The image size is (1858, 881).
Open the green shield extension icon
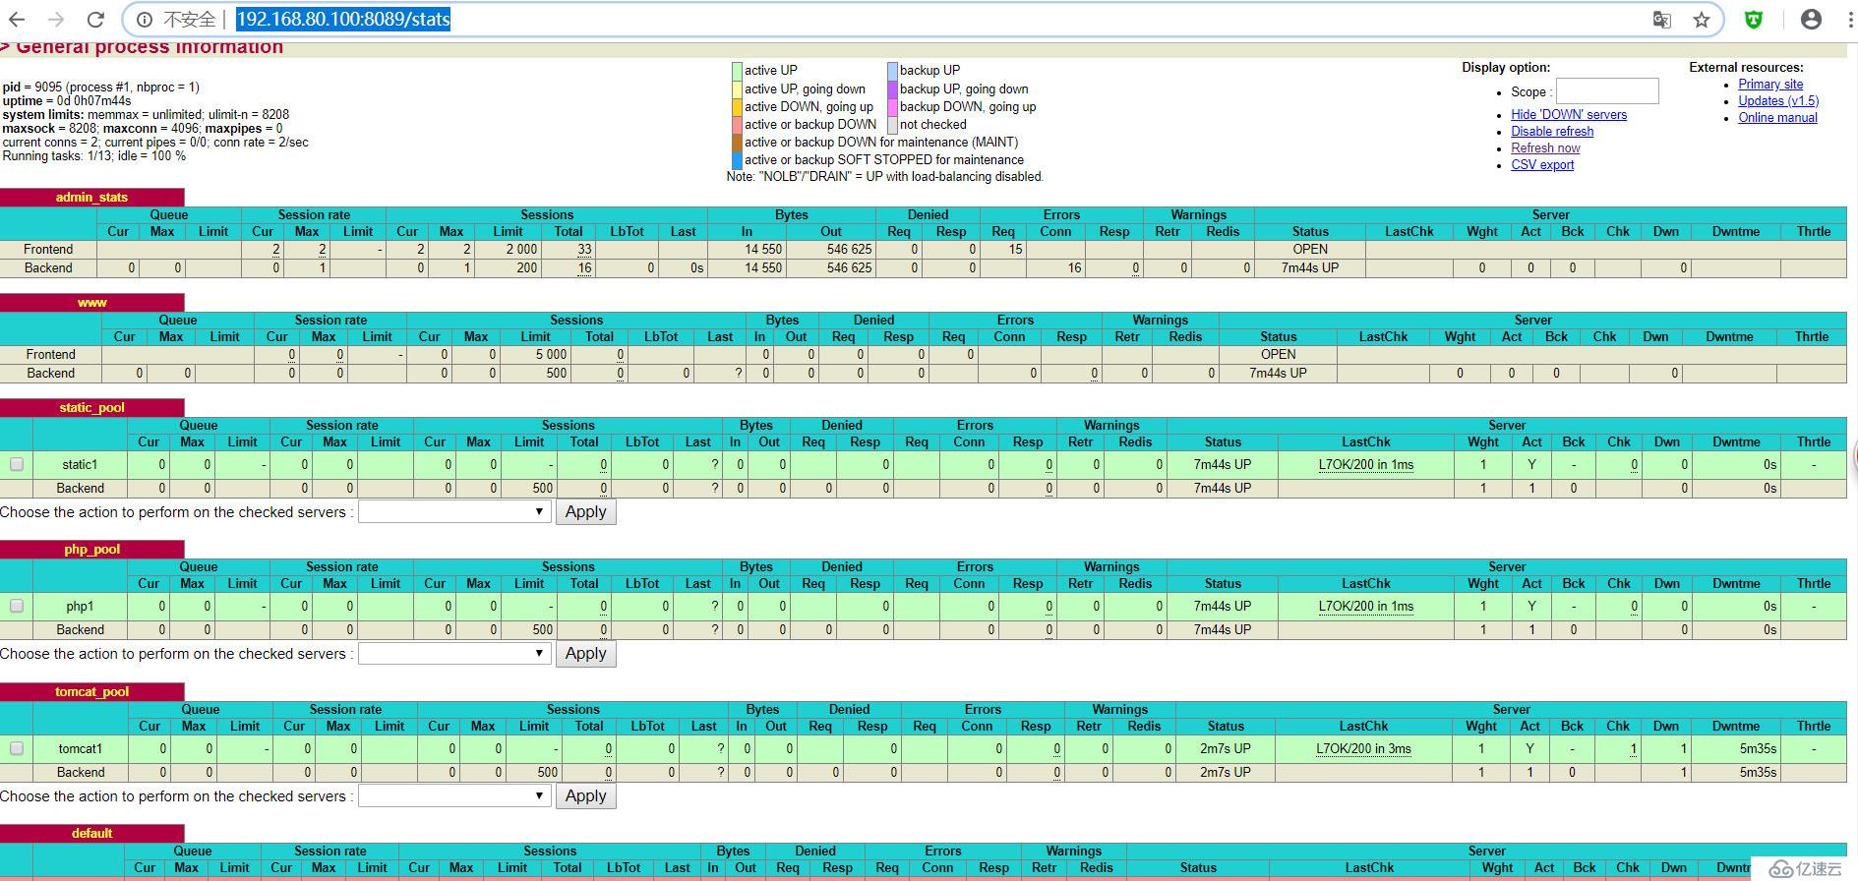[1754, 20]
